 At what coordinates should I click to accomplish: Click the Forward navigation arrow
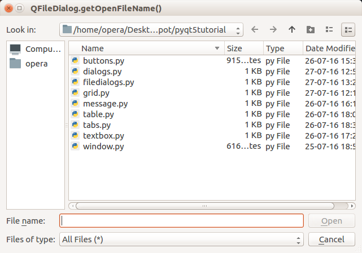coord(273,29)
